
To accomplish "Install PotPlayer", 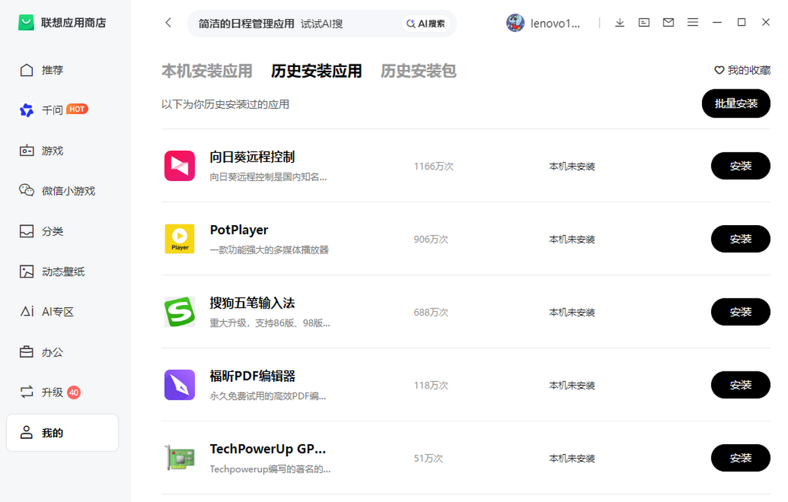I will coord(741,239).
